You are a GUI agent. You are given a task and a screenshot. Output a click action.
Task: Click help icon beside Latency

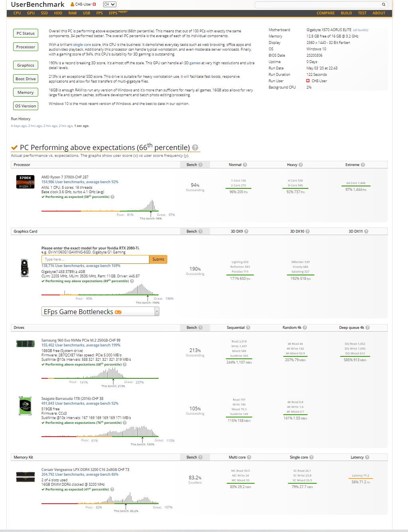(367, 457)
